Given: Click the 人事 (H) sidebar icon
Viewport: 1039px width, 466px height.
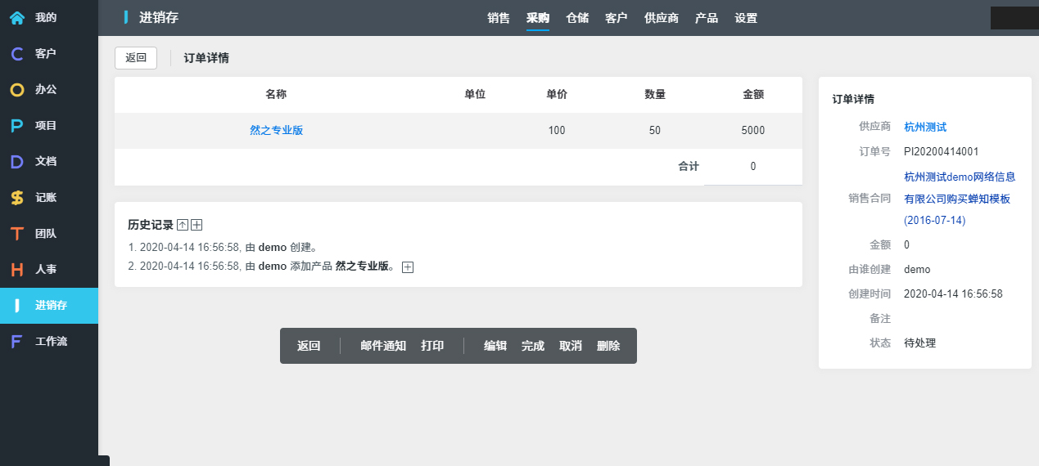Looking at the screenshot, I should click(16, 270).
